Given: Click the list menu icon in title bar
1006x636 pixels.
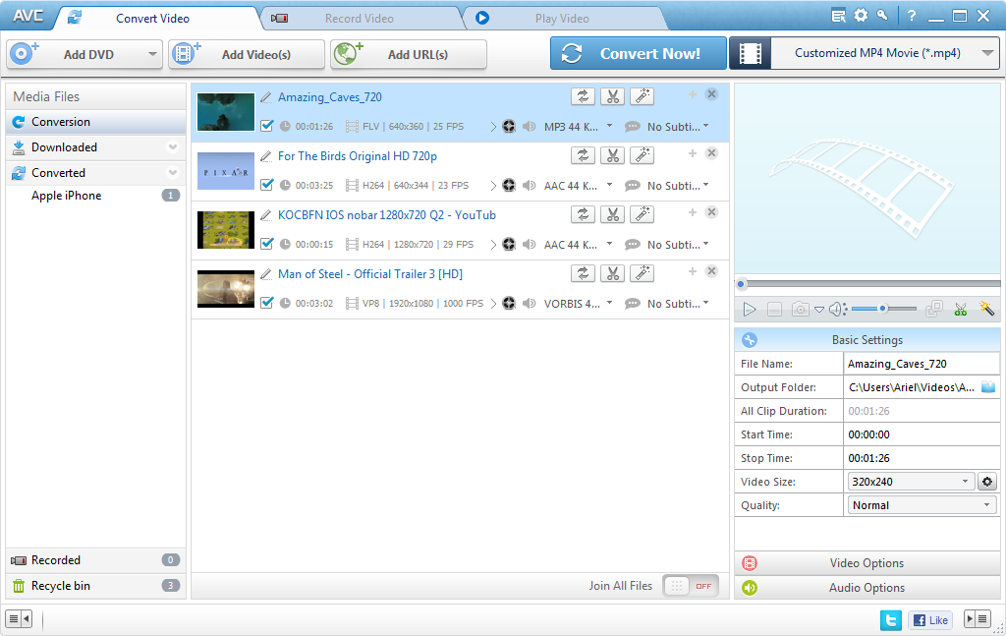Looking at the screenshot, I should (839, 16).
